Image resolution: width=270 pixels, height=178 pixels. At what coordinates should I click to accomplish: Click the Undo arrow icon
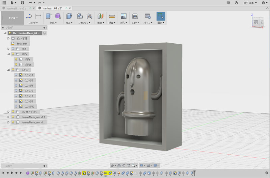[31, 3]
